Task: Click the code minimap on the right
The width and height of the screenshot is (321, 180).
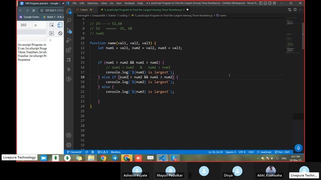Action: [293, 35]
